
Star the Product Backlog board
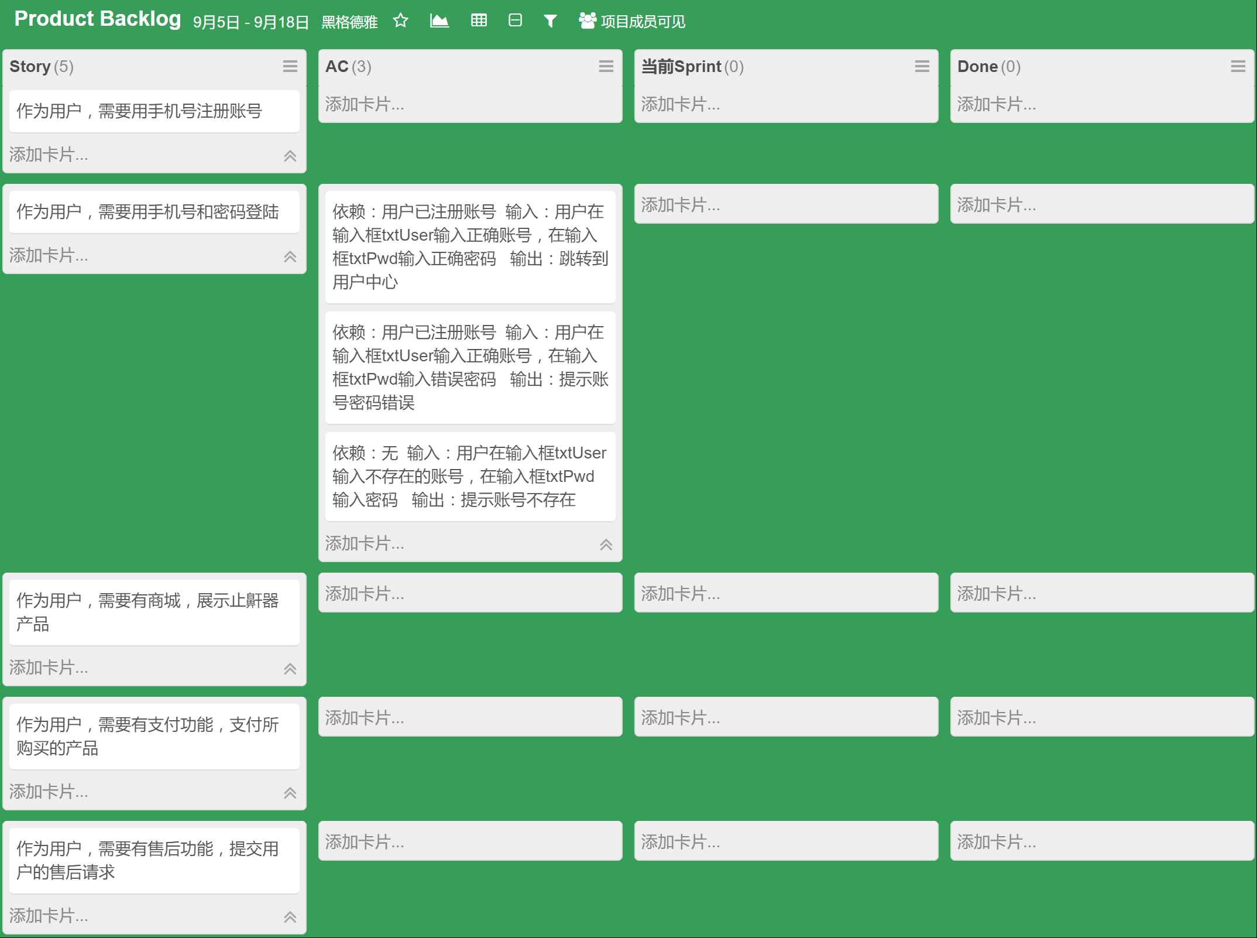pos(401,21)
